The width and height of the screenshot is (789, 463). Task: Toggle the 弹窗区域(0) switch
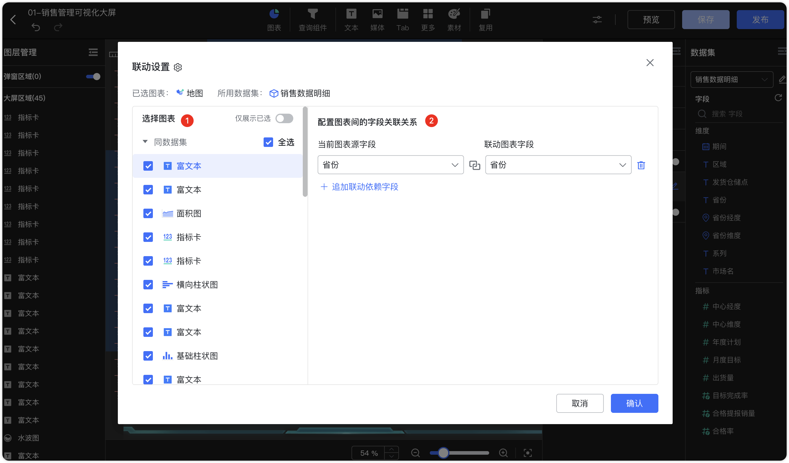tap(93, 76)
